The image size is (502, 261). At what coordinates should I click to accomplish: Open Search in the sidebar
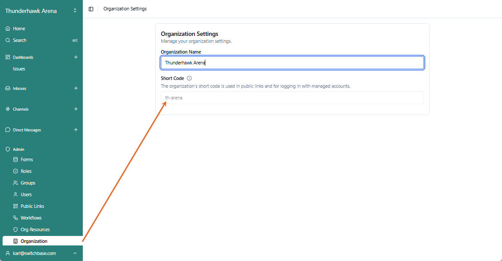point(19,40)
